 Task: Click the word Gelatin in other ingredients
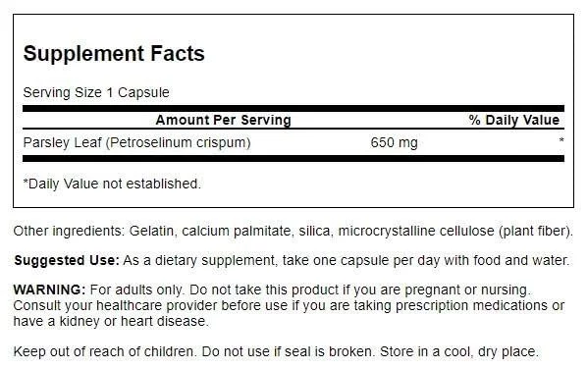(x=151, y=231)
